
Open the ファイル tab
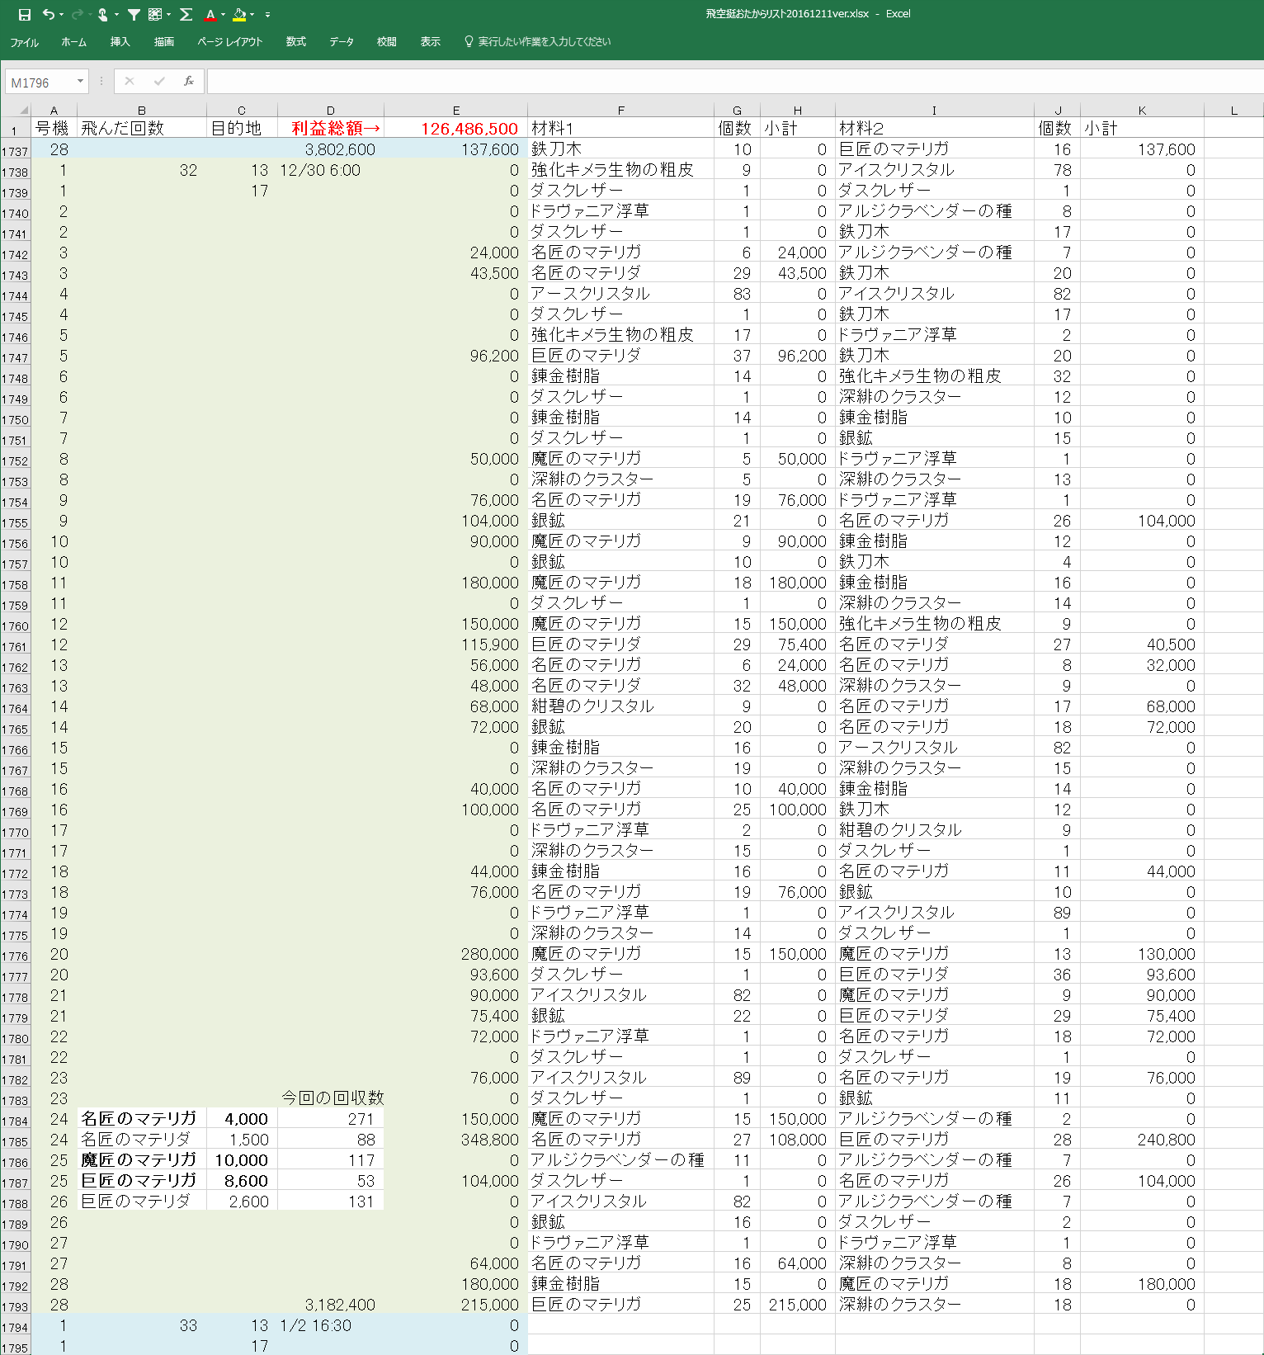click(x=24, y=42)
